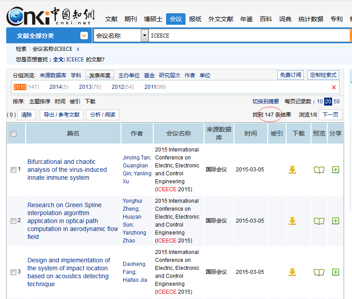Viewport: 352px width, 299px height.
Task: Download the Green Spline interpolation paper
Action: coord(292,221)
